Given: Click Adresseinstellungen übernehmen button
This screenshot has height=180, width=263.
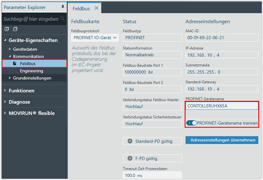Looking at the screenshot, I should tap(221, 140).
